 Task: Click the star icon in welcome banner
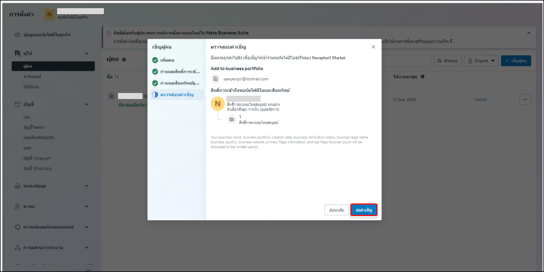[x=109, y=33]
